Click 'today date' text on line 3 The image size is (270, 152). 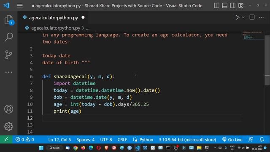(x=56, y=56)
